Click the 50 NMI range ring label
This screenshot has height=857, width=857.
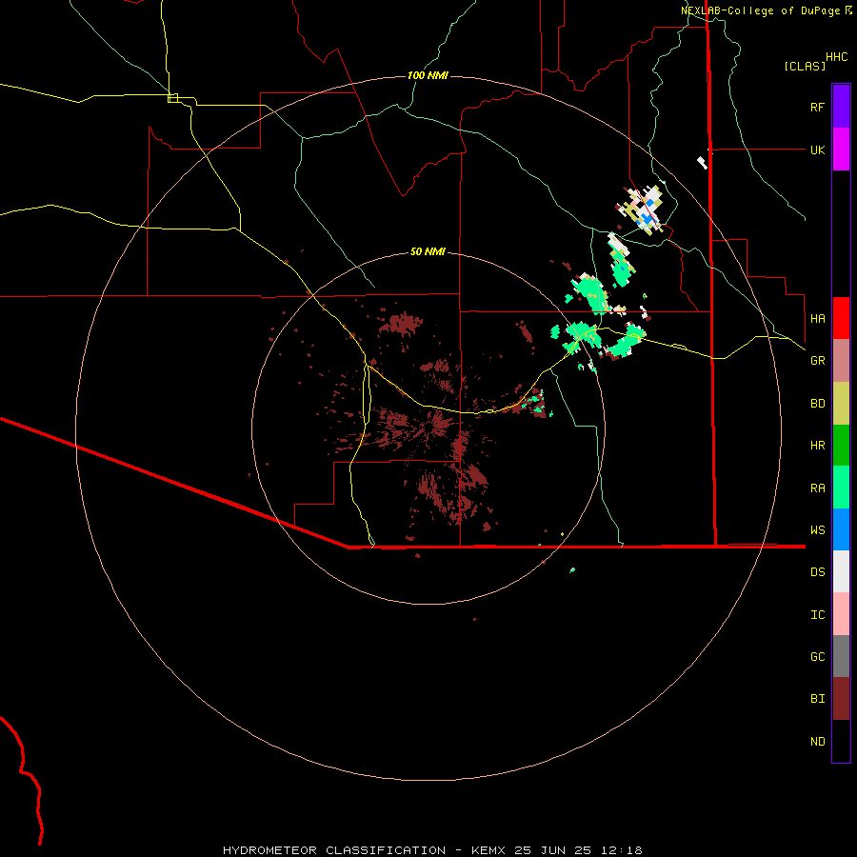(428, 251)
